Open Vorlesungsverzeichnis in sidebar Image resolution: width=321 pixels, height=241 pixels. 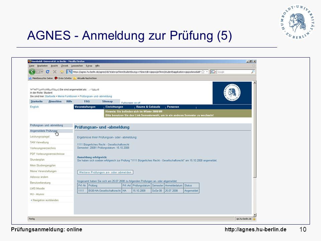click(43, 148)
